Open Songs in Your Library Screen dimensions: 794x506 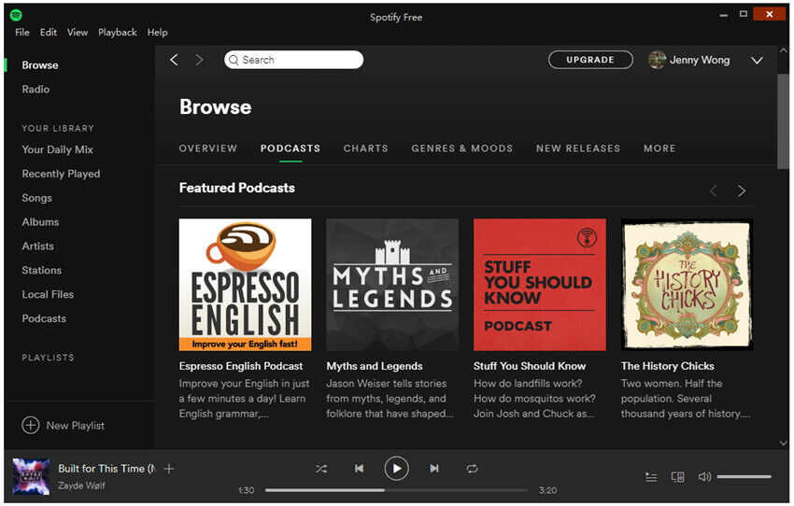click(x=36, y=198)
